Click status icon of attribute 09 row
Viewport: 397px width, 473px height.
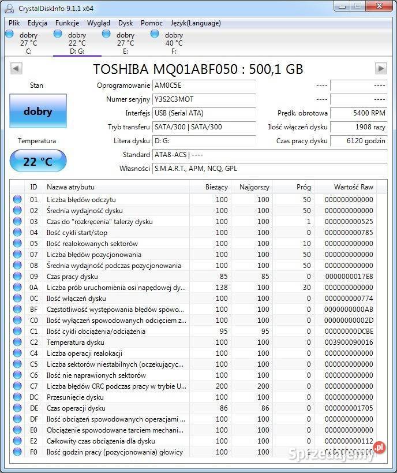(x=17, y=276)
